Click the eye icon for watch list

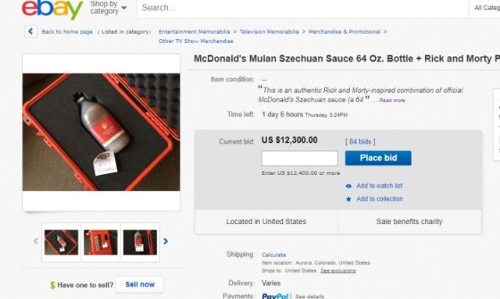click(348, 186)
